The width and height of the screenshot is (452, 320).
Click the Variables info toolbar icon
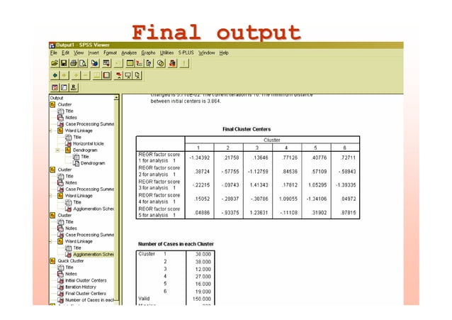pyautogui.click(x=149, y=63)
